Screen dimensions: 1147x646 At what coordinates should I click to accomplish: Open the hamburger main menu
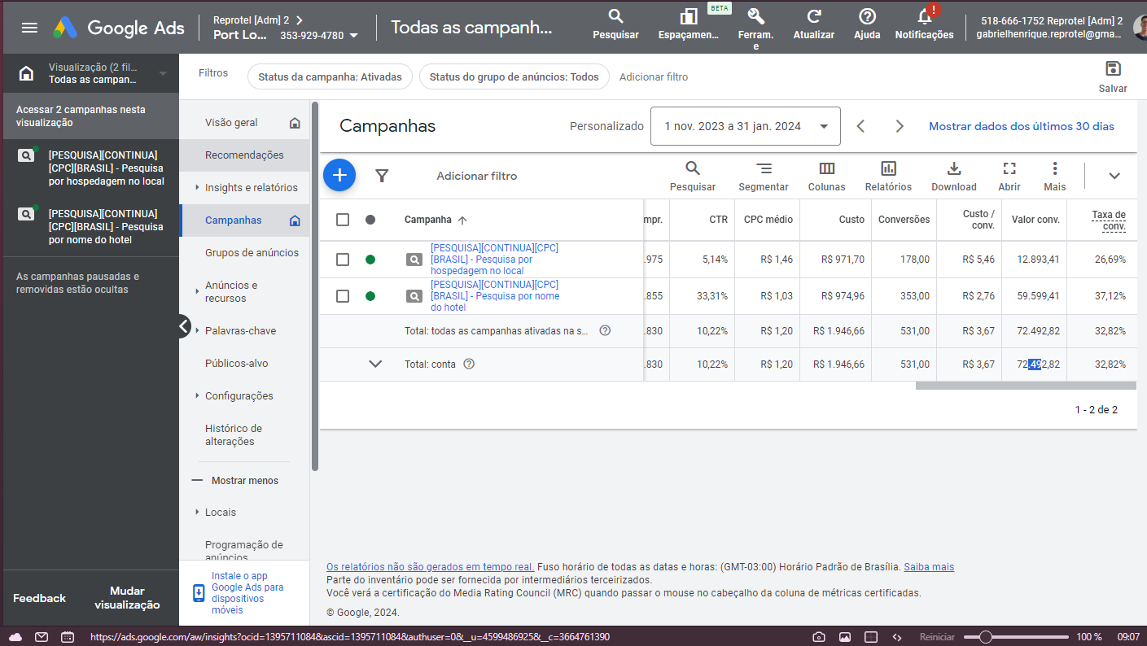coord(29,28)
